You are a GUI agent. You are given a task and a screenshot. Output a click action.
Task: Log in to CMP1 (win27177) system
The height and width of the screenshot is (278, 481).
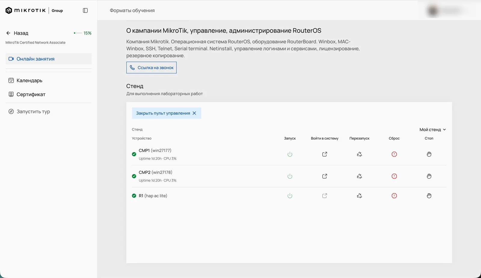click(x=325, y=154)
